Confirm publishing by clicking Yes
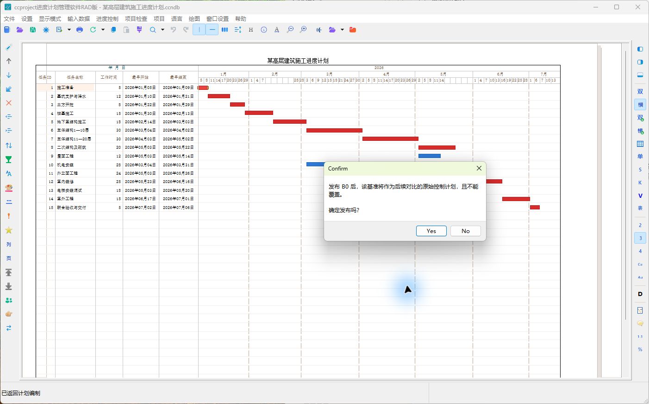649x404 pixels. pyautogui.click(x=431, y=231)
